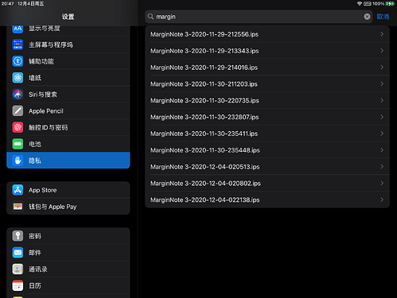Clear the search field text
397x298 pixels.
[367, 17]
